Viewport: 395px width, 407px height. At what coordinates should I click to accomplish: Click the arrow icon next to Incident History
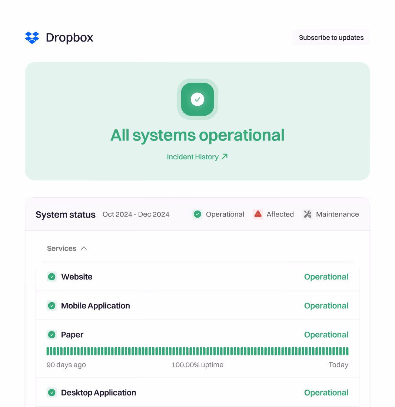pyautogui.click(x=224, y=156)
